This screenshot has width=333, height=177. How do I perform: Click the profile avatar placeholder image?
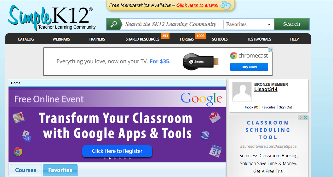242,92
